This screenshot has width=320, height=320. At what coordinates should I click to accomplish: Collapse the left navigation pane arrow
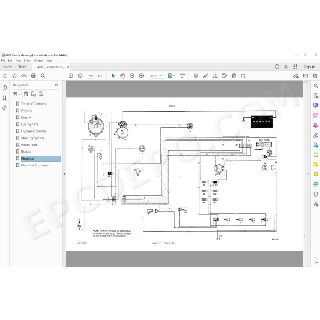[x=64, y=174]
